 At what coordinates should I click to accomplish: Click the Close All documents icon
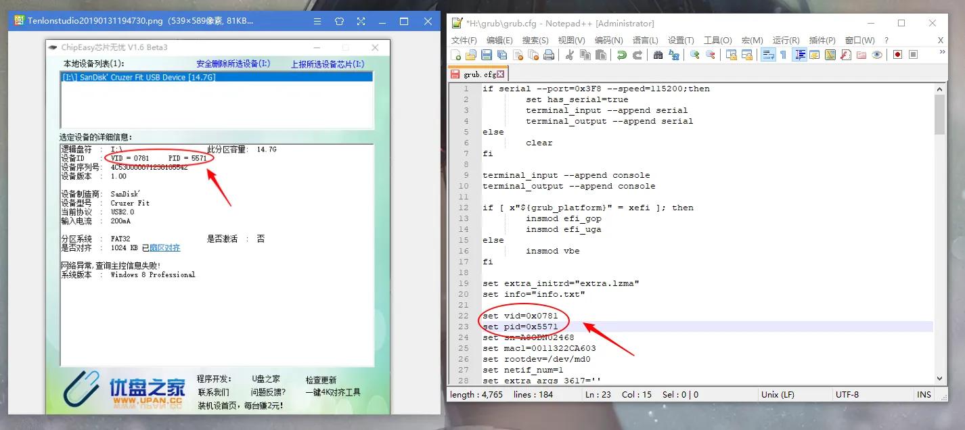point(533,55)
